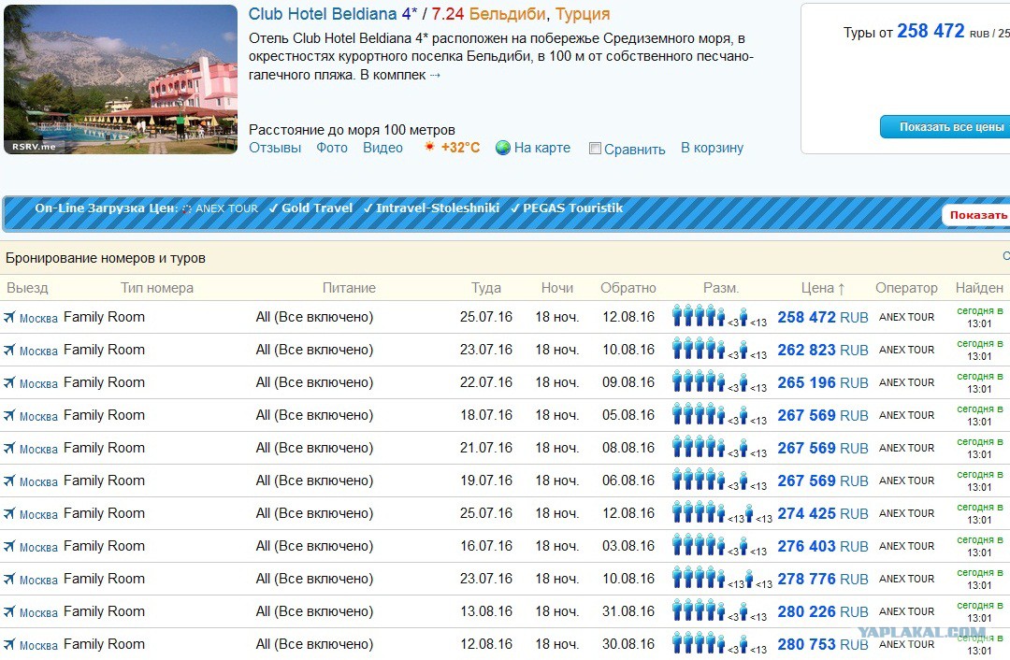Open the 280 226 RUB price link

pos(823,611)
